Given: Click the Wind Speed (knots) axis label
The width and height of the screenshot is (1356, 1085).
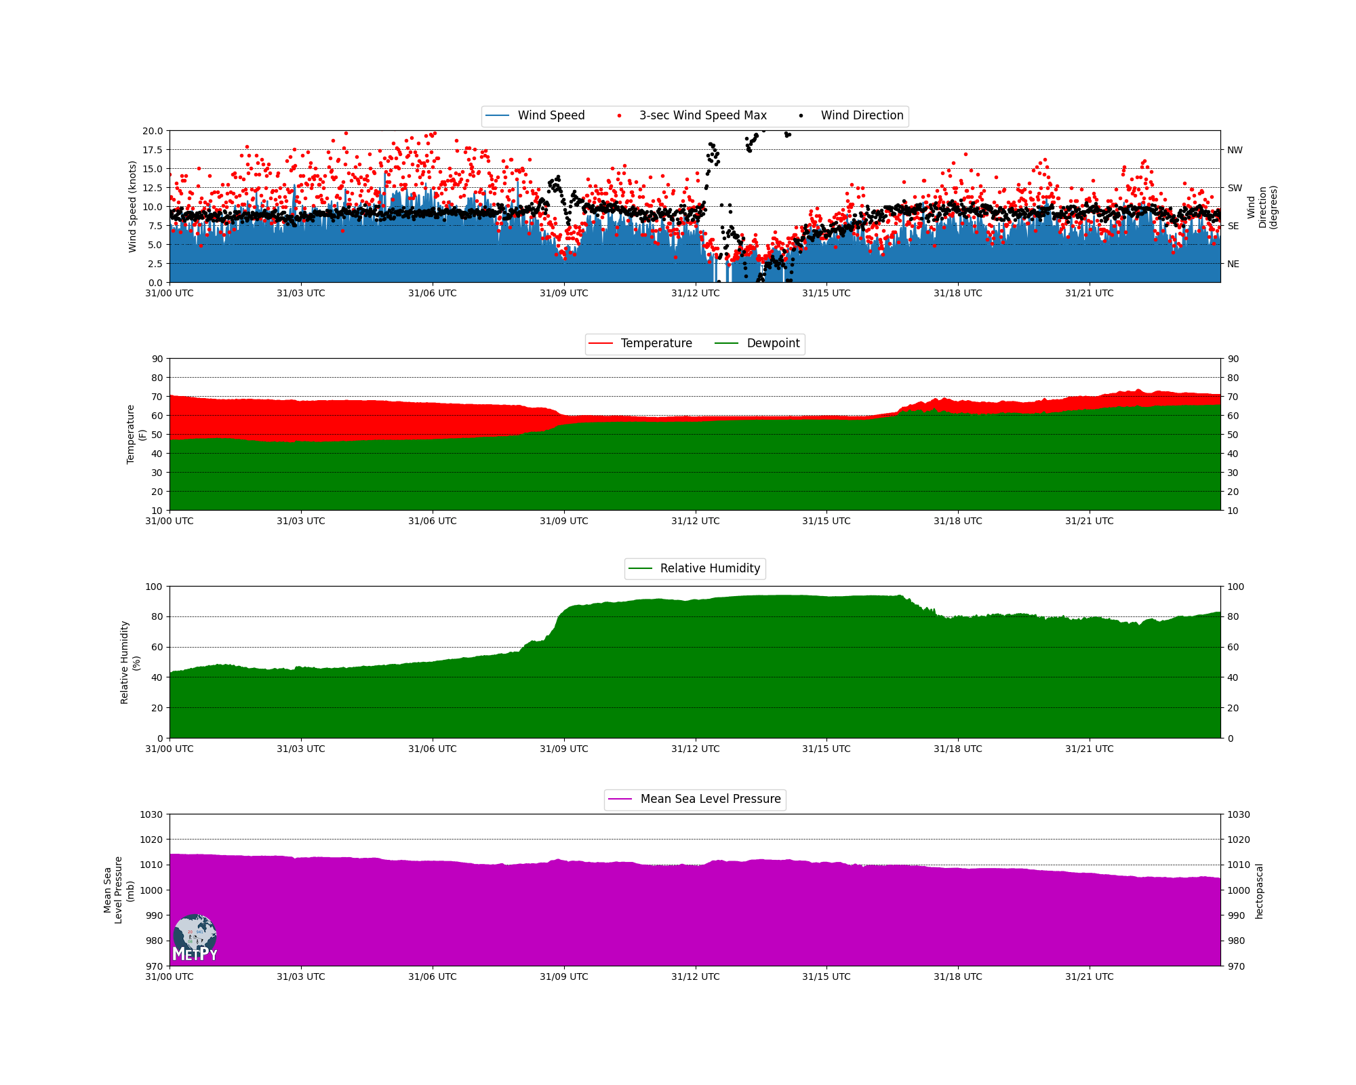Looking at the screenshot, I should coord(132,207).
